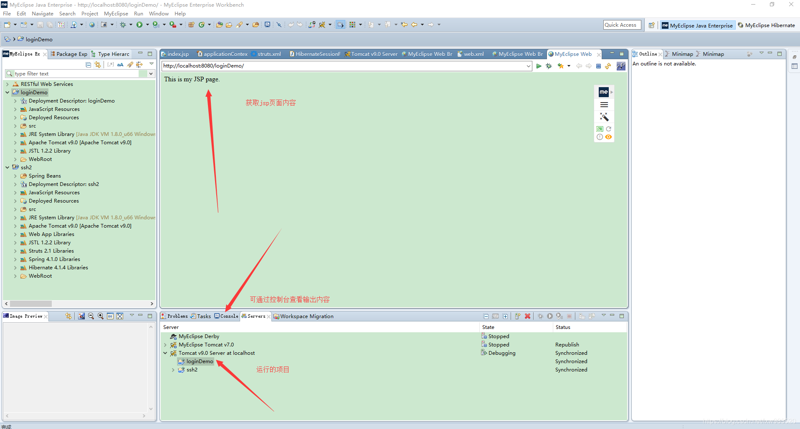Expand MyEclipse Tomcat v7.0 server entry
The image size is (800, 429).
(165, 345)
